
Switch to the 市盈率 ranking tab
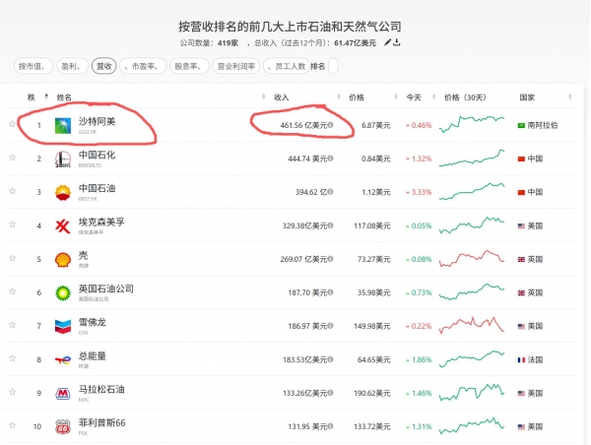click(146, 66)
